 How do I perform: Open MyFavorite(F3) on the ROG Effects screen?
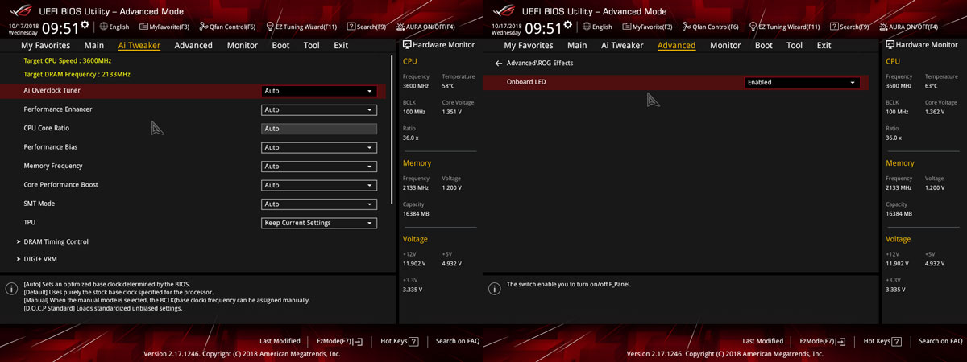pyautogui.click(x=647, y=27)
